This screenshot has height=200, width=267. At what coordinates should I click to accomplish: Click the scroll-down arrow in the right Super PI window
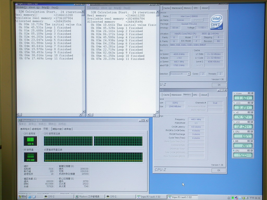(157, 111)
